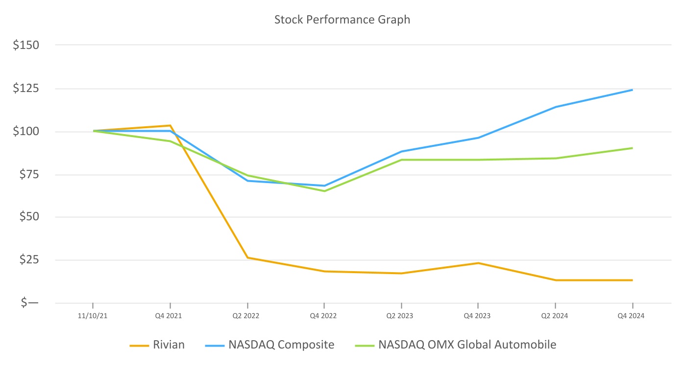Select the Q2 2023 x-axis label
This screenshot has width=686, height=372.
coord(401,316)
